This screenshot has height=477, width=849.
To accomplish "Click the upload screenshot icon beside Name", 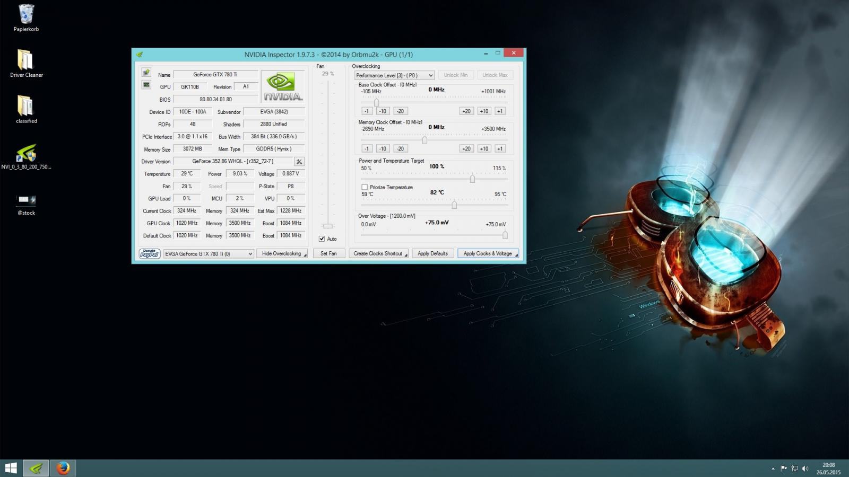I will point(146,73).
